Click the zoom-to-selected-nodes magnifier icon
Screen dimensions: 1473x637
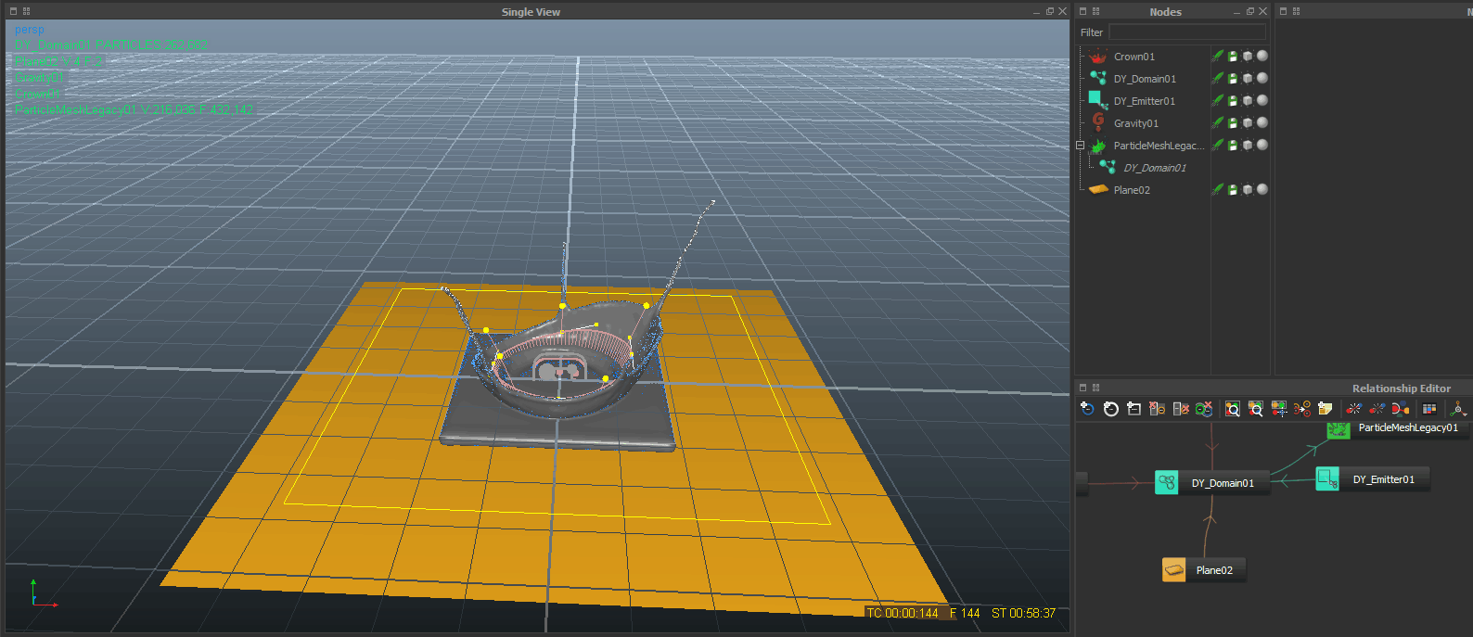[1255, 409]
